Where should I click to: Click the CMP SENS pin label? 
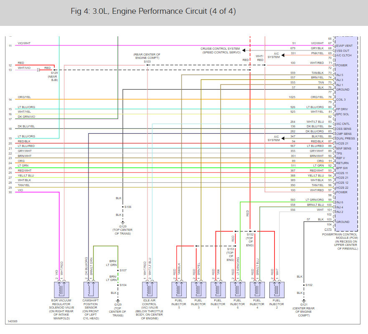click(344, 134)
